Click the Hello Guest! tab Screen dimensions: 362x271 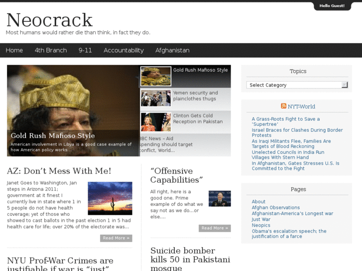coord(332,6)
